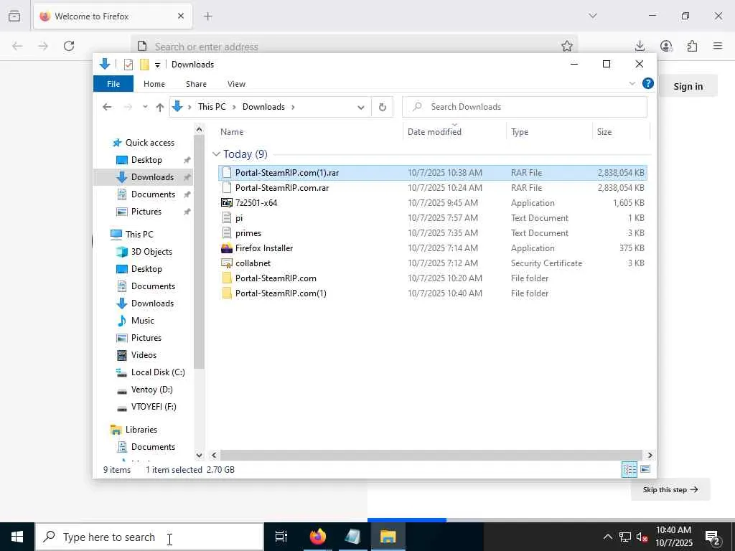
Task: Open Ventoy (D:) drive
Action: pos(152,390)
